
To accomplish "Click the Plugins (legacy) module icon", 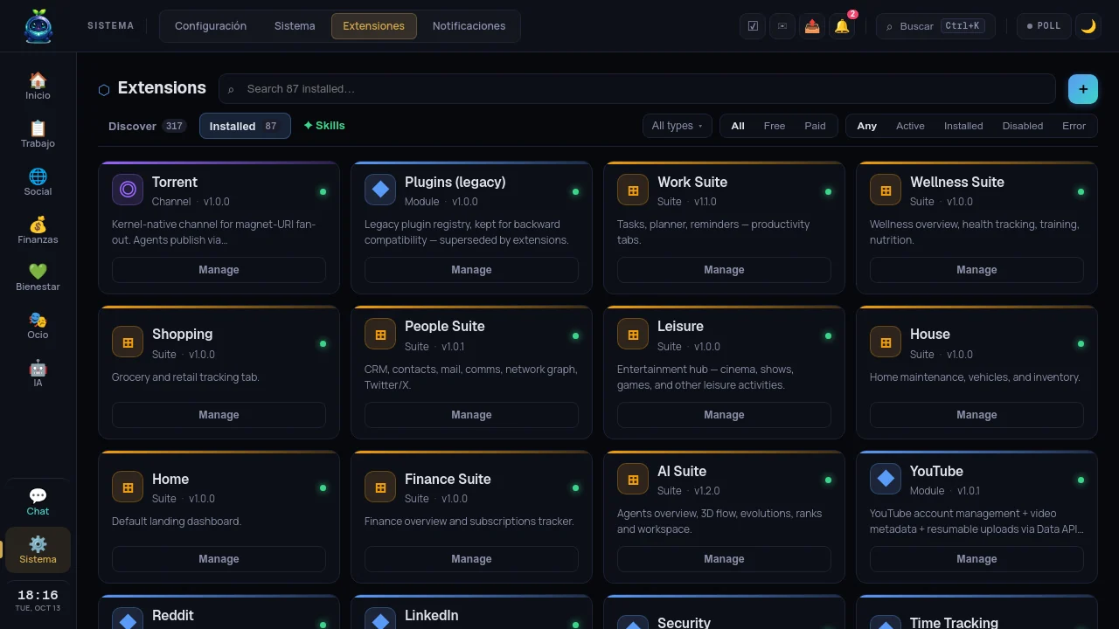I will pos(380,190).
